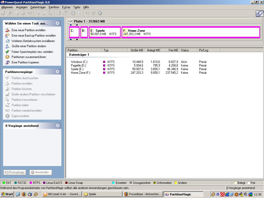
Task: Click the 'Größe MB' column header
Action: pos(136,50)
